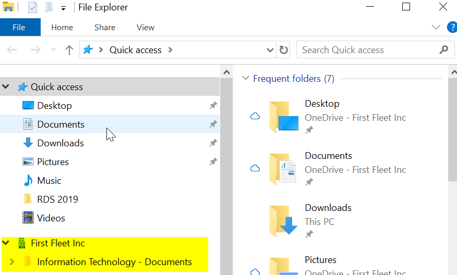Select Pictures in navigation pane
The image size is (457, 275).
[110, 161]
